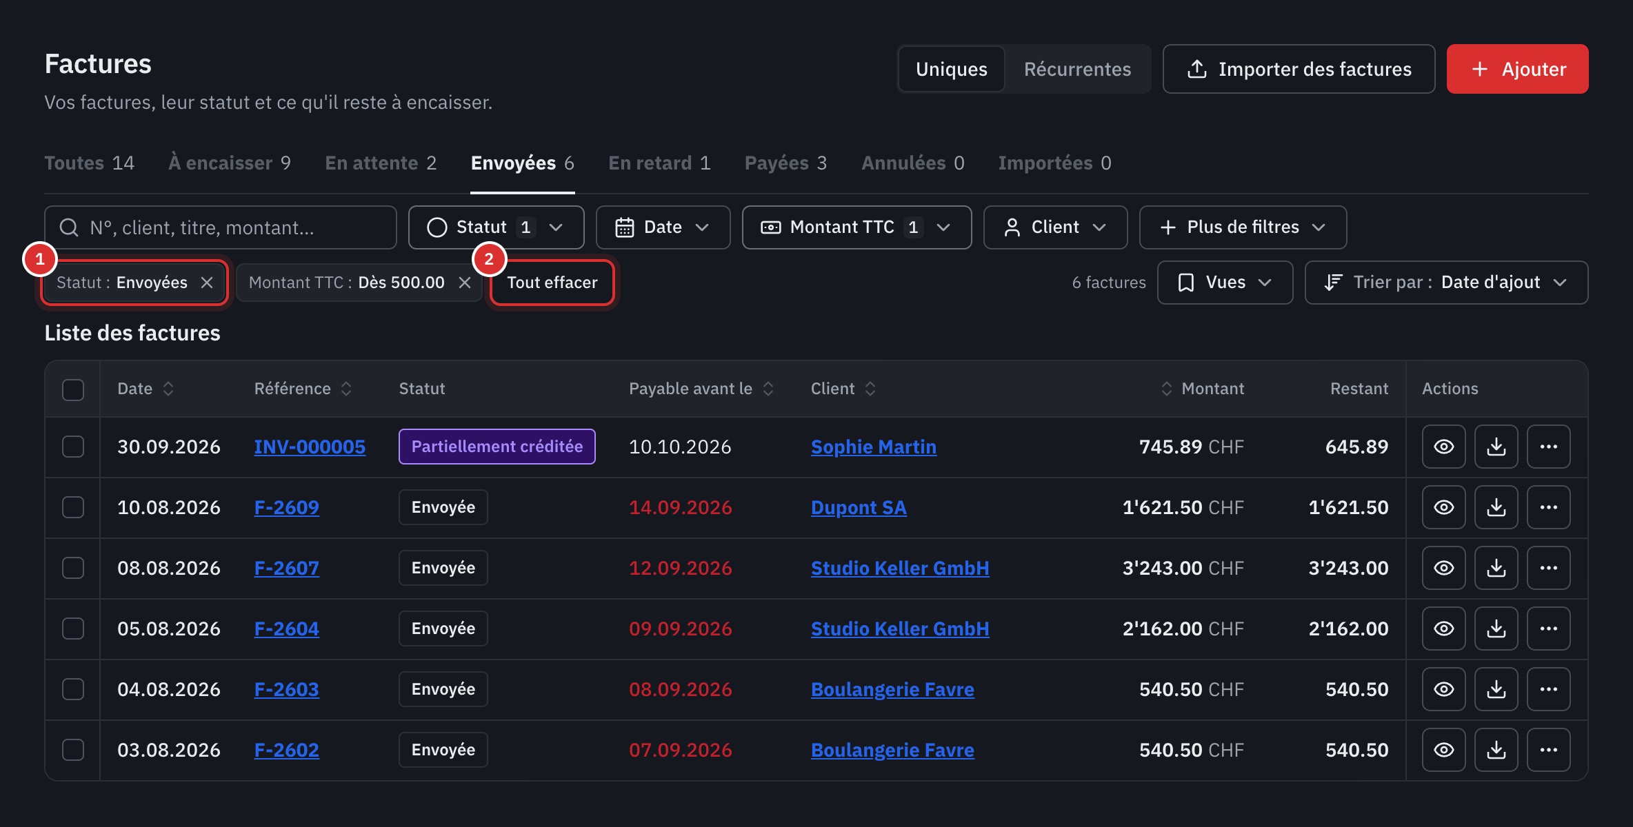1633x827 pixels.
Task: Download invoice INV-000005
Action: (x=1496, y=447)
